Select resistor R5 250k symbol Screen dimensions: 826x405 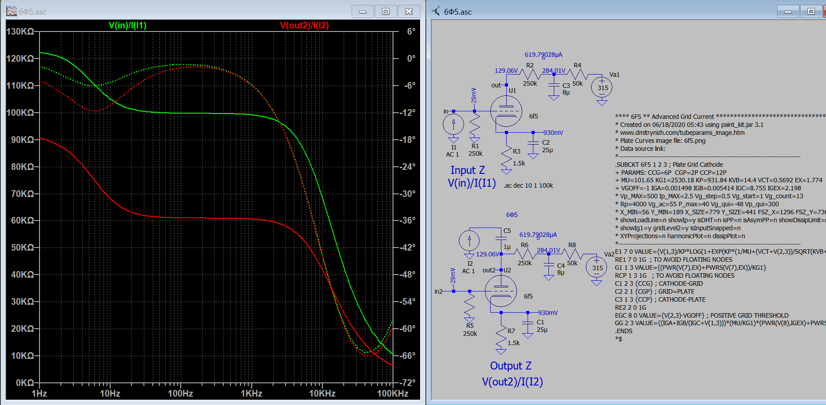pyautogui.click(x=469, y=305)
